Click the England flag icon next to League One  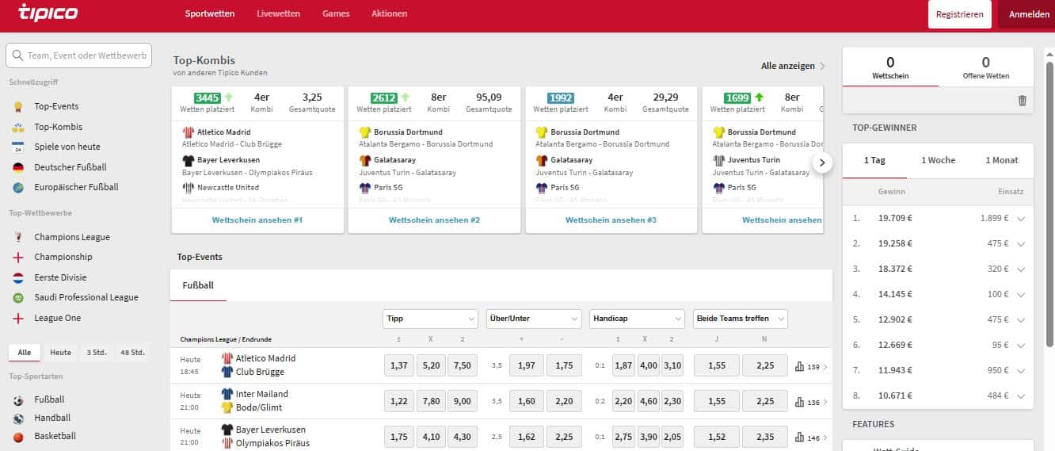pos(18,318)
